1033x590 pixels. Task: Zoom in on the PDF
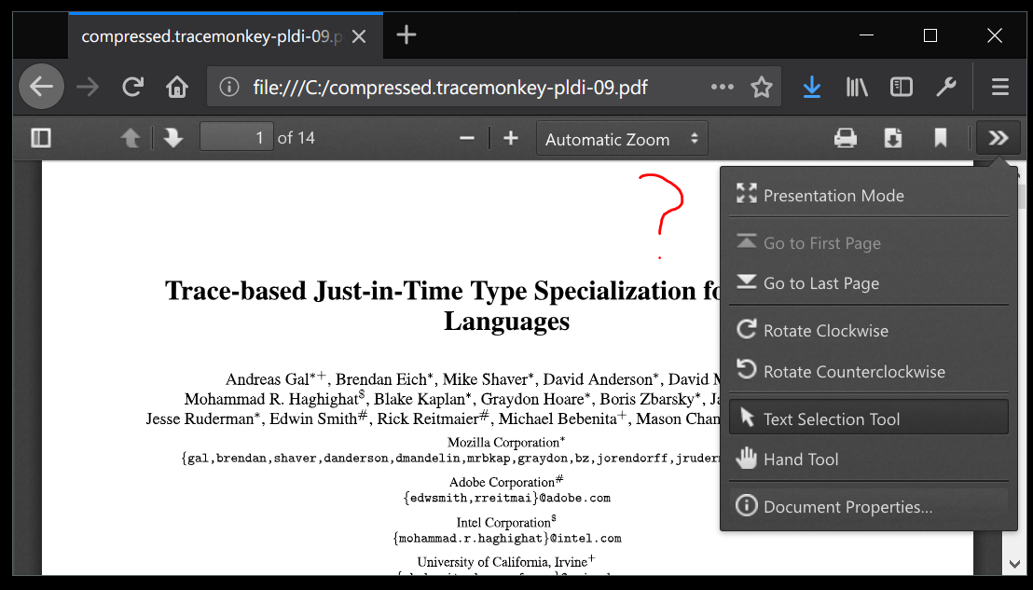click(510, 137)
